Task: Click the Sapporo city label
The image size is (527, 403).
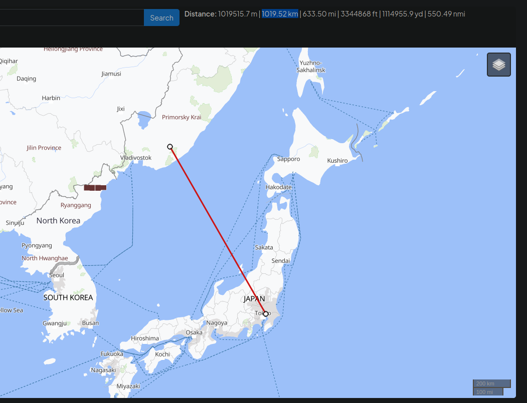Action: pos(288,159)
